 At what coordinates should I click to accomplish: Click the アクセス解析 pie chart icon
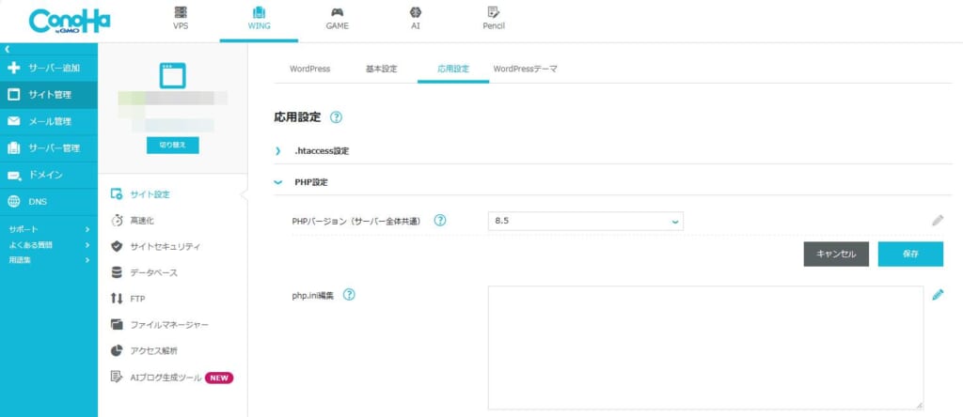pos(117,350)
